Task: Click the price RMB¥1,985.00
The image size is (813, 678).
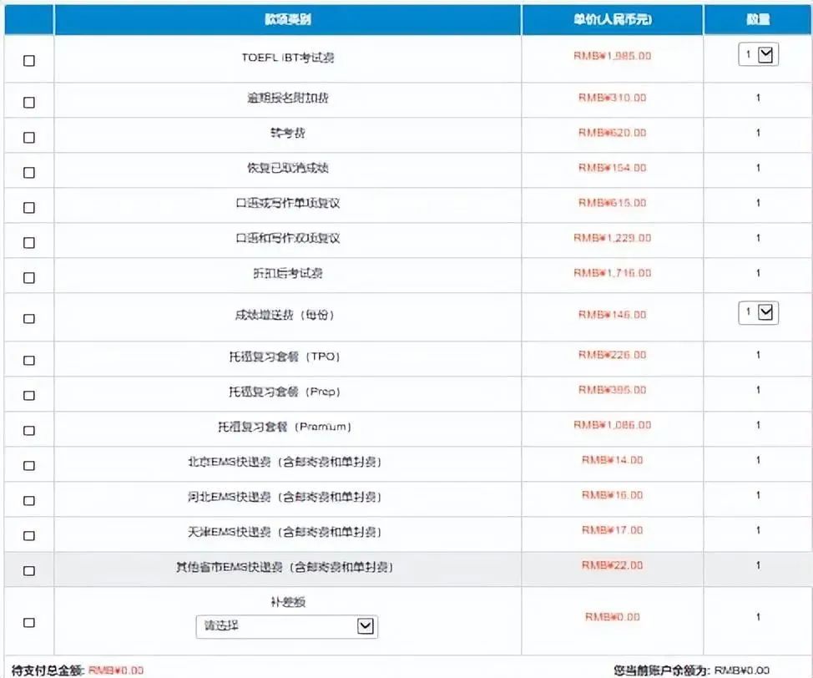Action: [x=613, y=56]
